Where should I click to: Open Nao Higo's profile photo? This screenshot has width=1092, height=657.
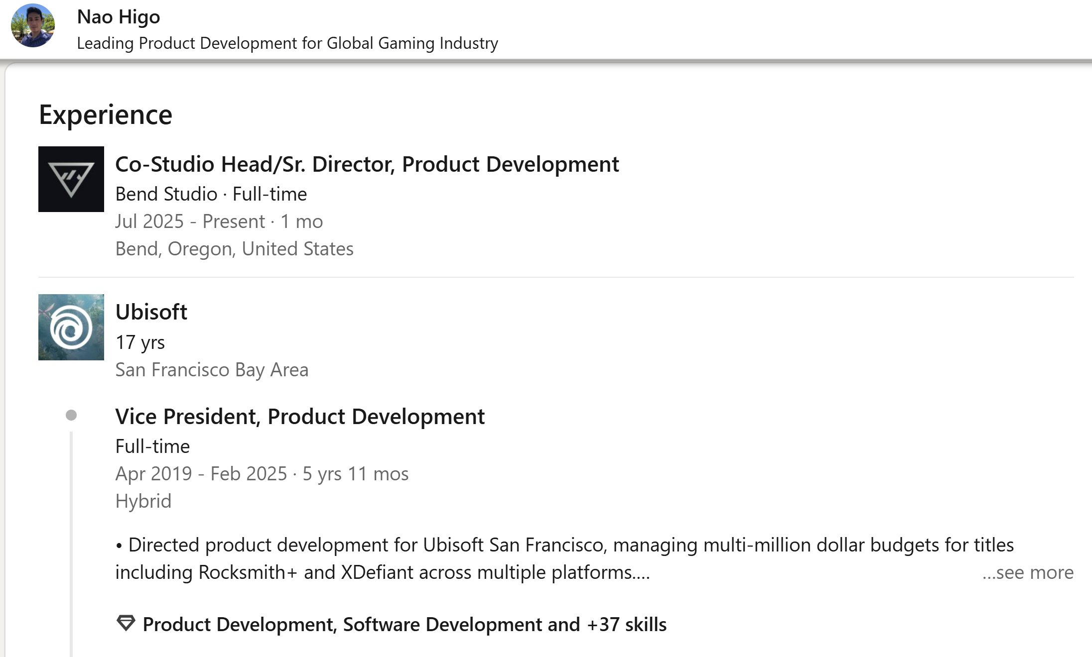(33, 25)
